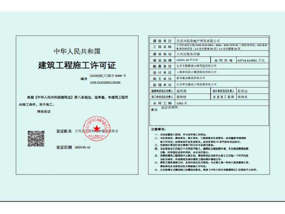Click the 施工单位项目负责人 label
The image size is (285, 214).
pyautogui.click(x=162, y=97)
